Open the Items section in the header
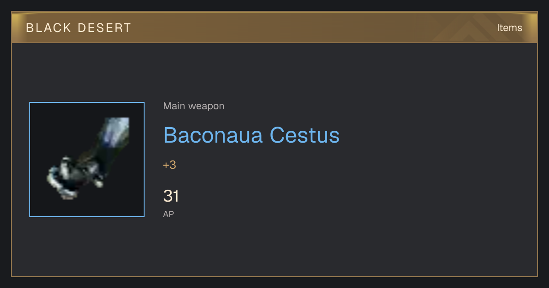549x288 pixels. 509,28
